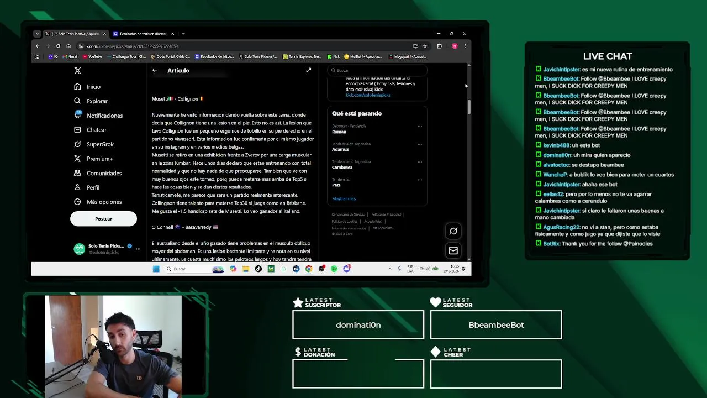This screenshot has height=398, width=707.
Task: Open YouTube bookmark
Action: (92, 56)
